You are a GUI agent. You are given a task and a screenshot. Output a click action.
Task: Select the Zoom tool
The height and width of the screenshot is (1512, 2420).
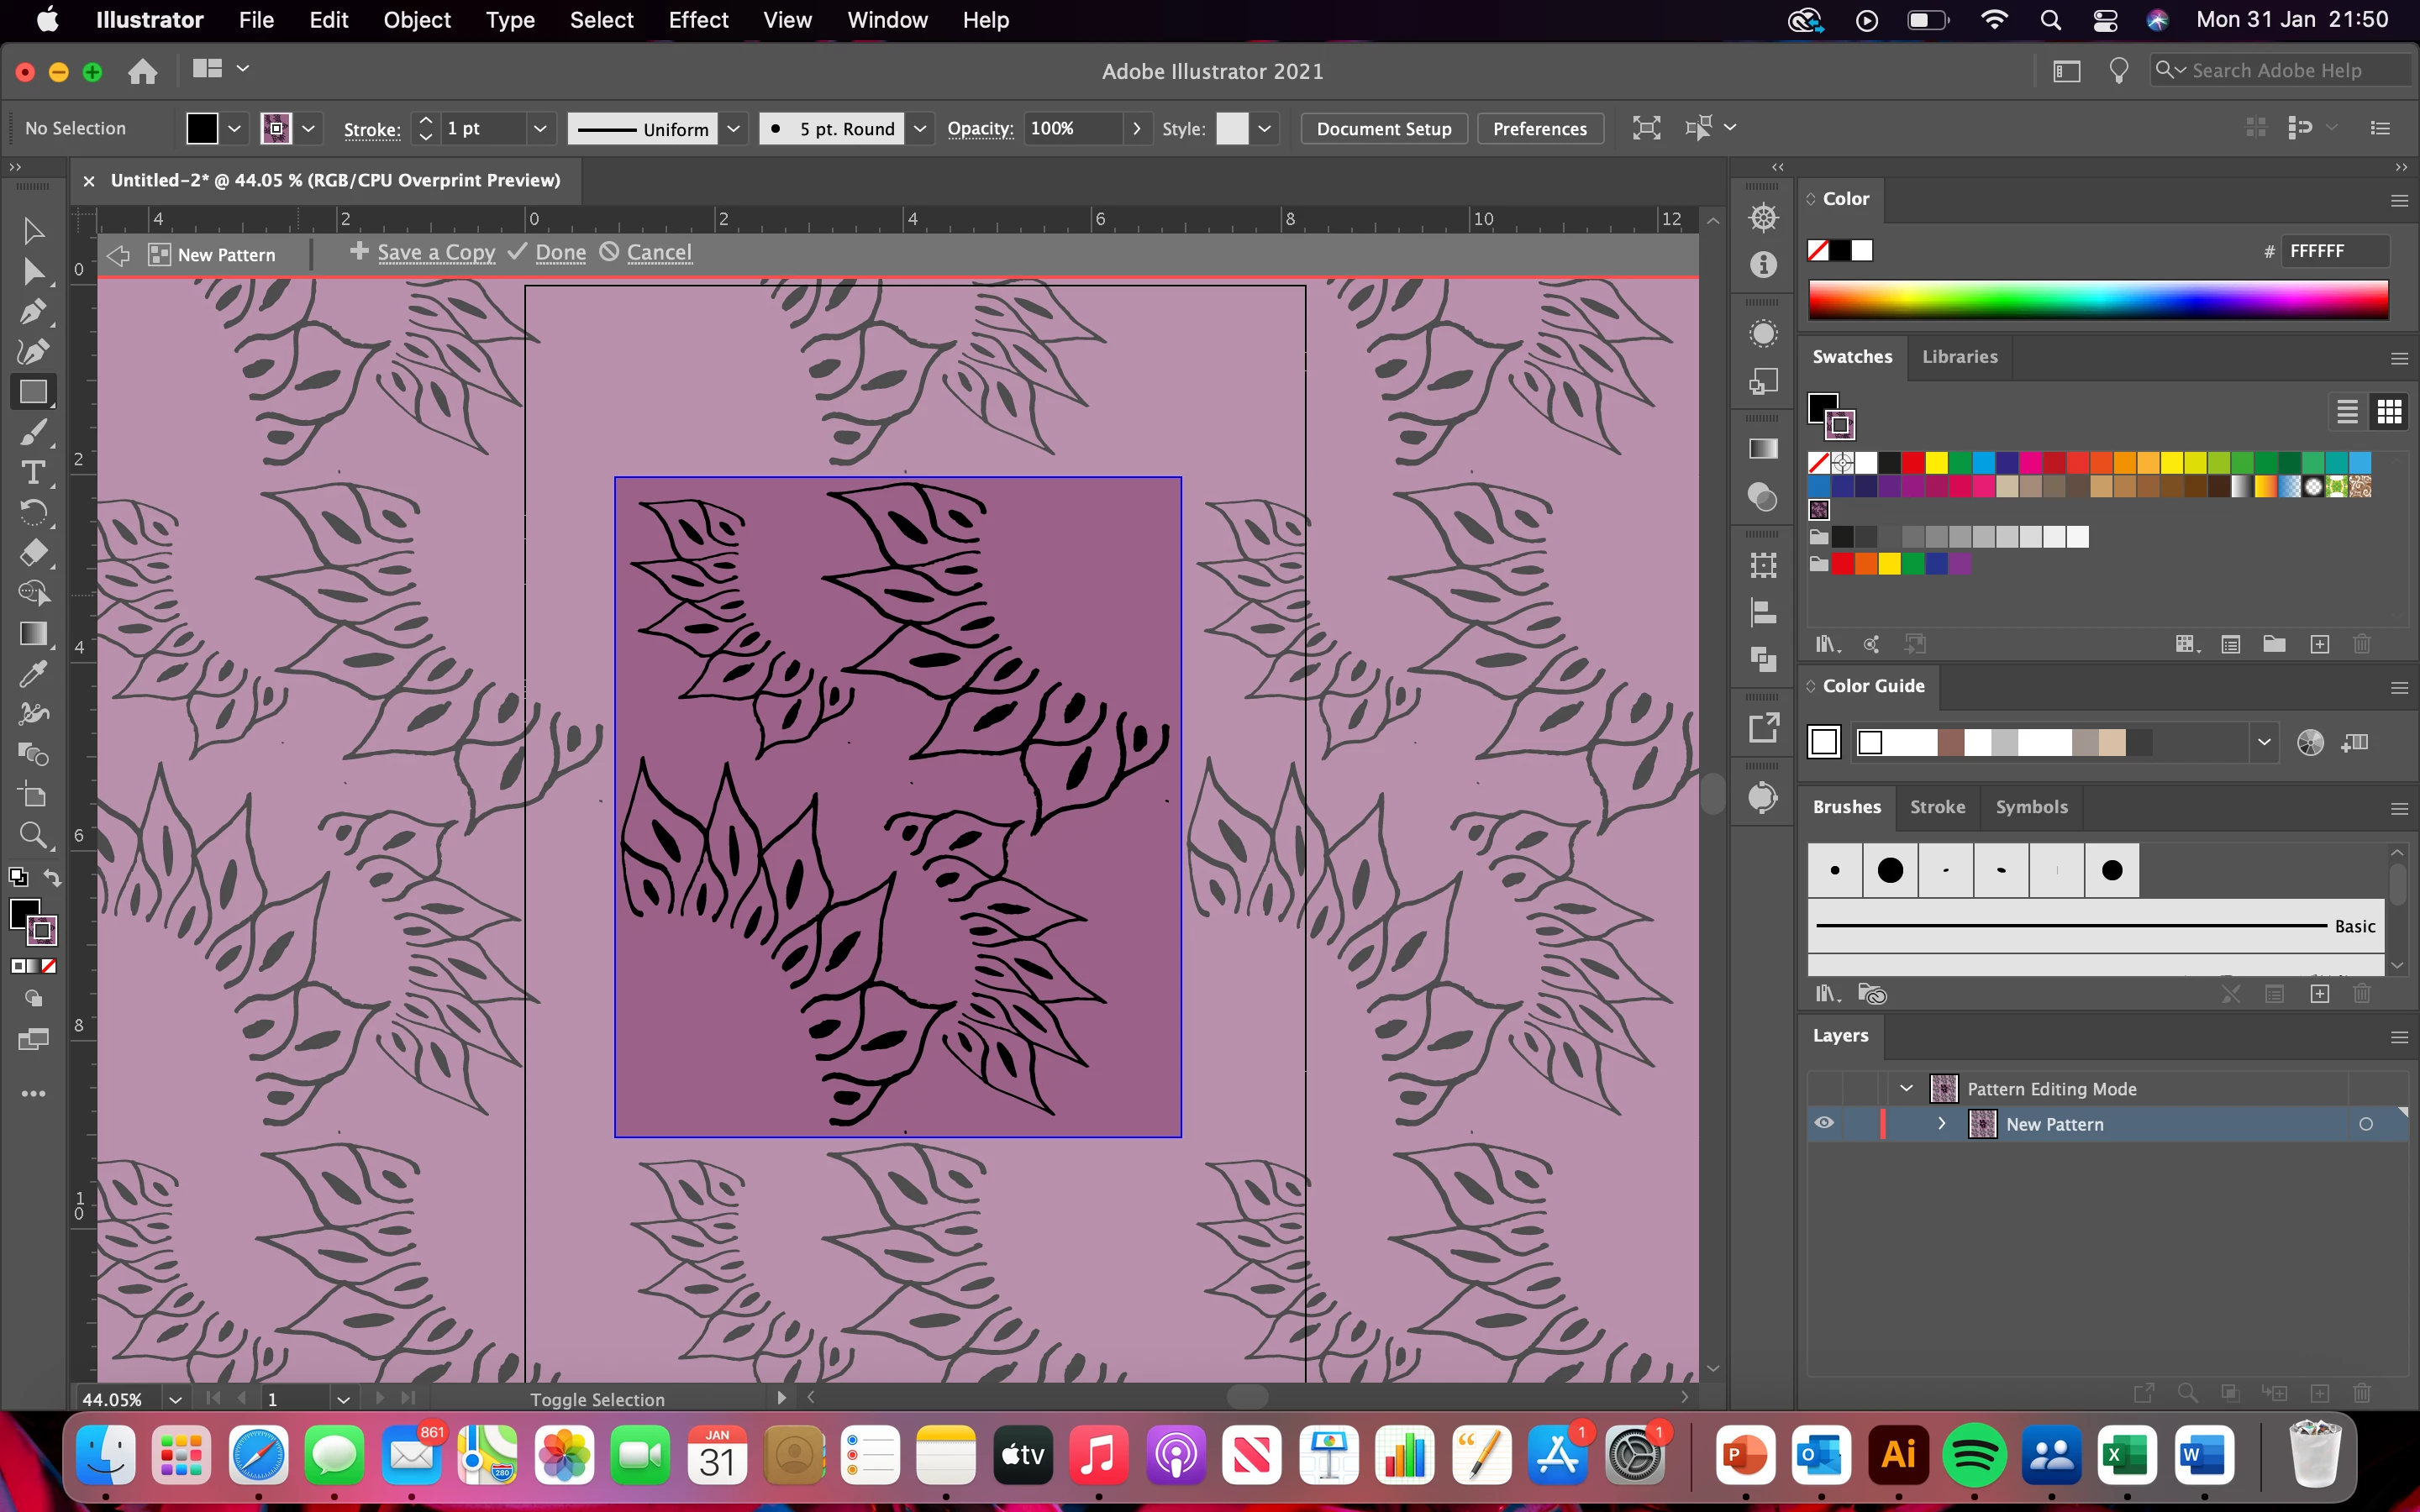click(x=32, y=835)
